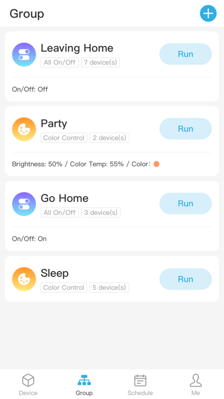
Task: Tap the 7 device(s) tag
Action: point(101,62)
